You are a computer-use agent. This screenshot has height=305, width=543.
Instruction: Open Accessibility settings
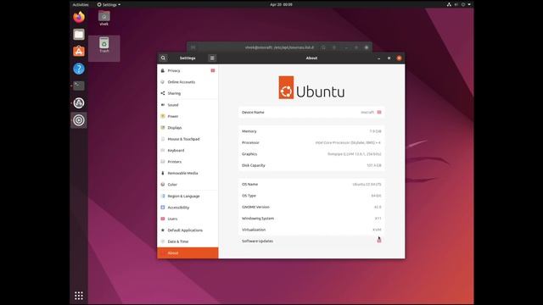(x=188, y=208)
